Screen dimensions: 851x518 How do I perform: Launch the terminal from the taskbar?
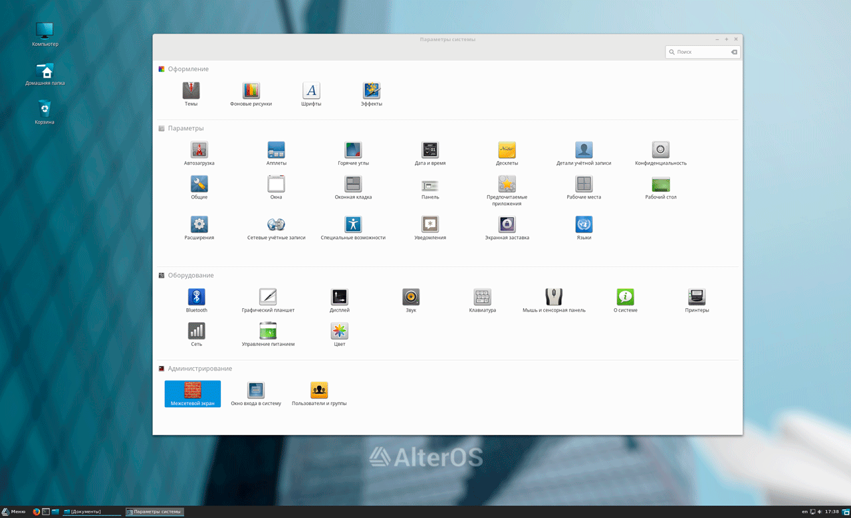(46, 511)
